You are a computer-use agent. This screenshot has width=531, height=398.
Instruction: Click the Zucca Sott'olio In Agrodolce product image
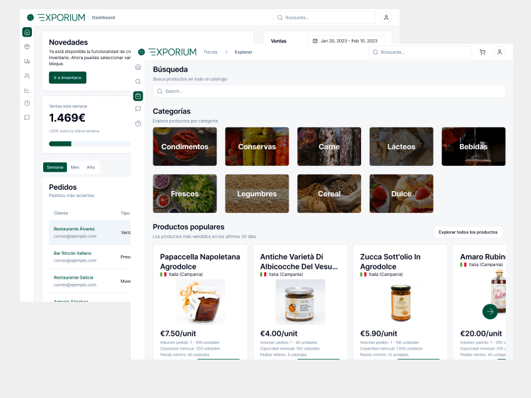[400, 302]
